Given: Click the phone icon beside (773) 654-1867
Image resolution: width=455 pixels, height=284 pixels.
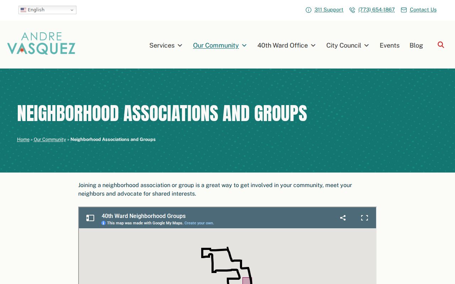Looking at the screenshot, I should point(352,10).
